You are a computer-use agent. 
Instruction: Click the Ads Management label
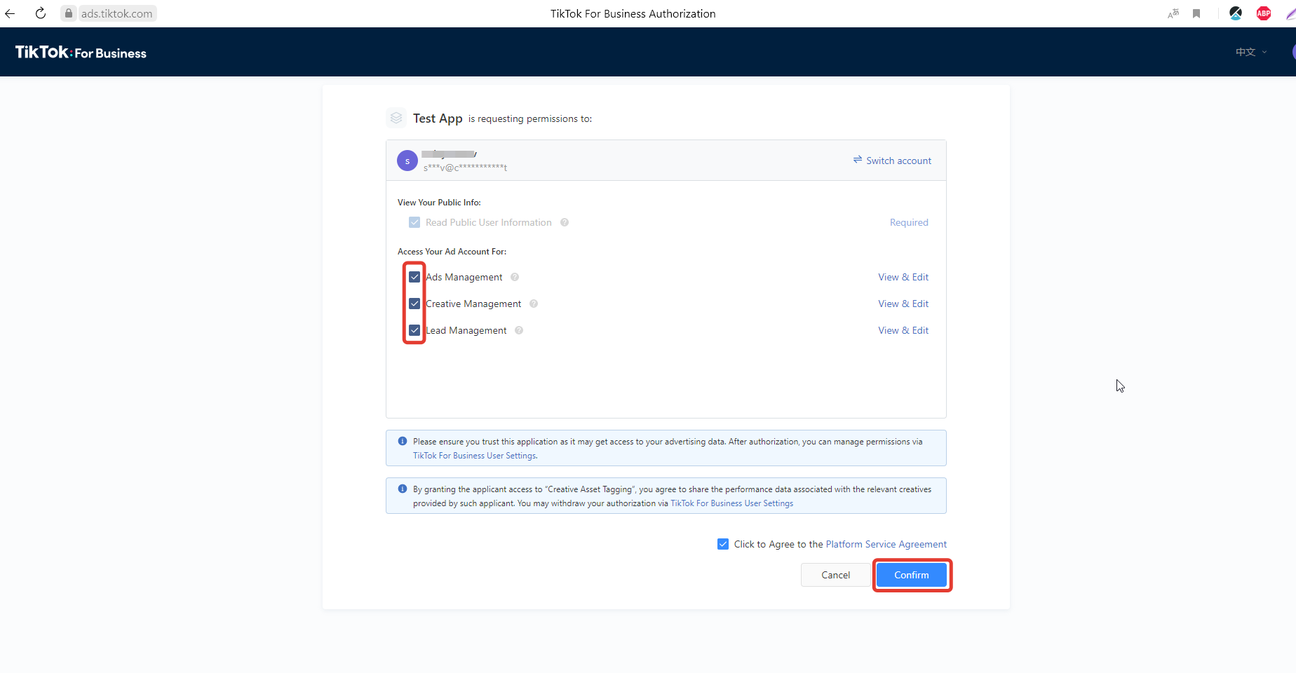(x=464, y=277)
